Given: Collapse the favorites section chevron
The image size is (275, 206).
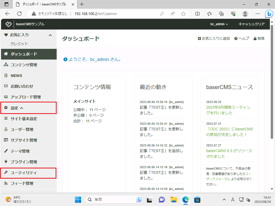Looking at the screenshot, I should click(50, 35).
